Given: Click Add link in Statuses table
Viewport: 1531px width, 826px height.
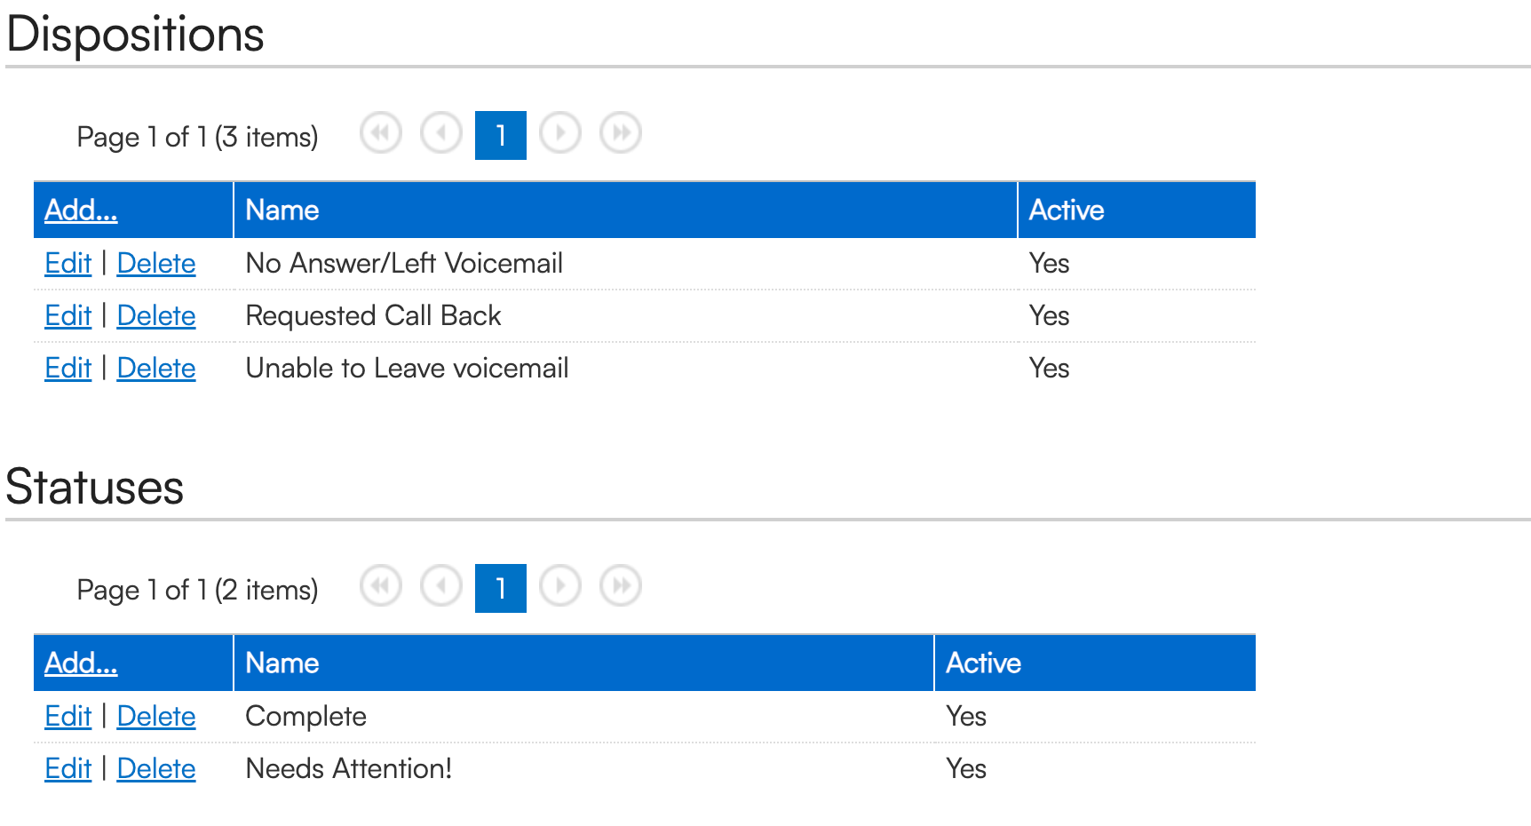Looking at the screenshot, I should (81, 663).
